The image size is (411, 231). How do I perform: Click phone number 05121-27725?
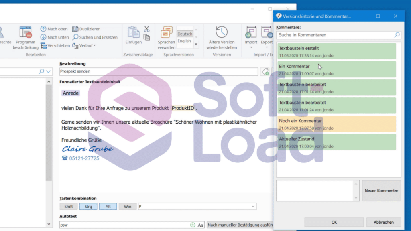[84, 158]
